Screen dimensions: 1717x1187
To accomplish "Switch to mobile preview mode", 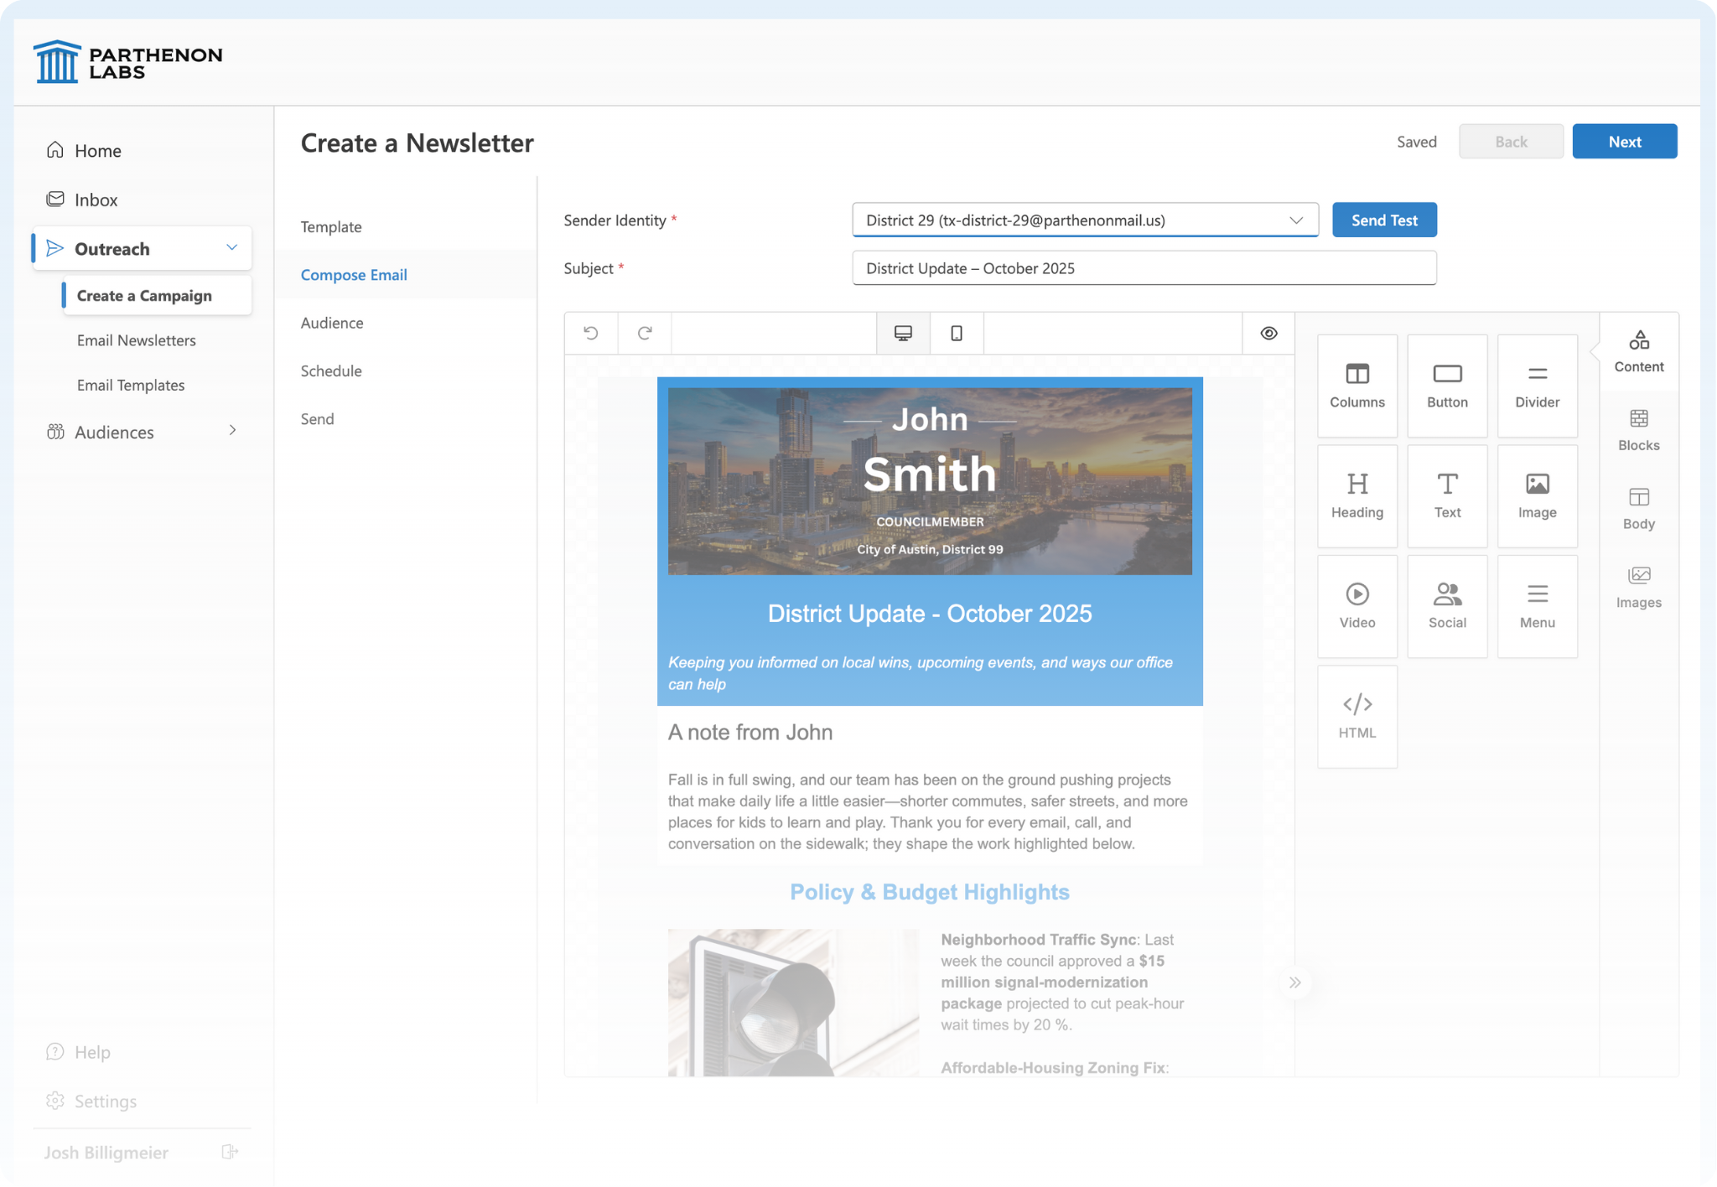I will click(957, 333).
